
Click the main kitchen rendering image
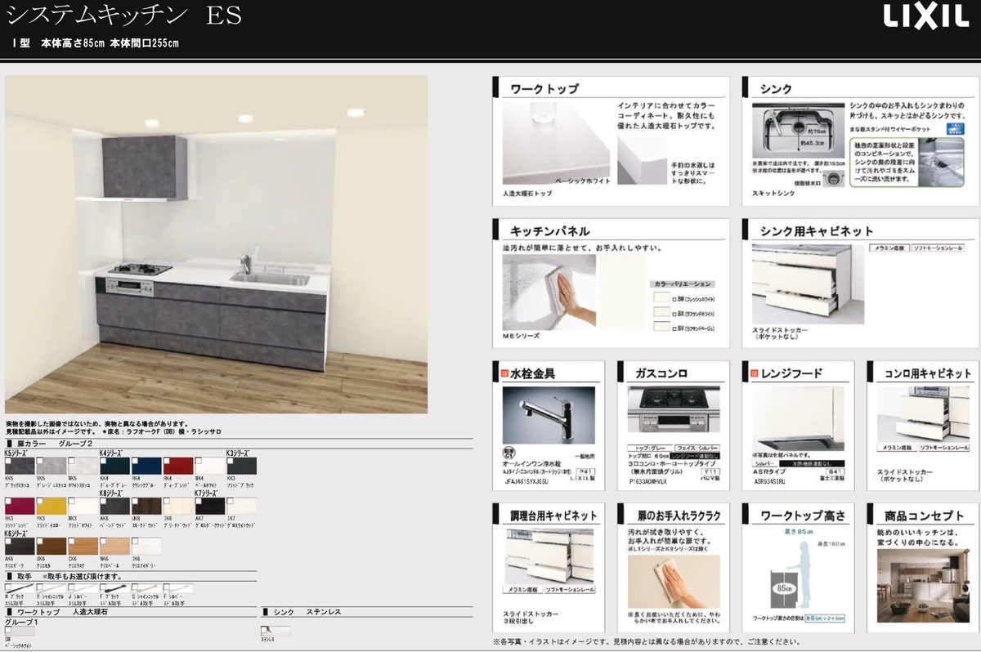point(216,245)
